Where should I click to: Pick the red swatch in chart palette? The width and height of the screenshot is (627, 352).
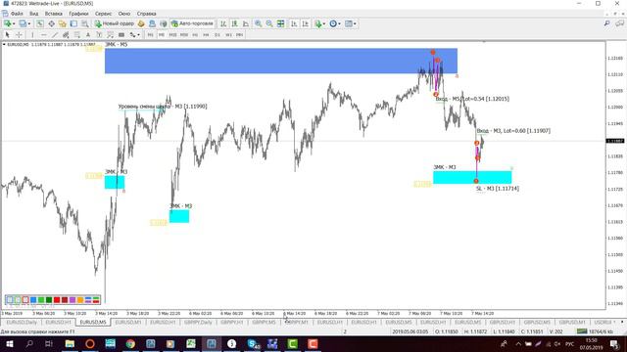pos(57,300)
